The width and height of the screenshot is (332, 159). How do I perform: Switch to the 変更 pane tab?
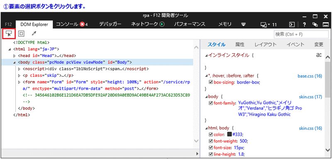(319, 45)
